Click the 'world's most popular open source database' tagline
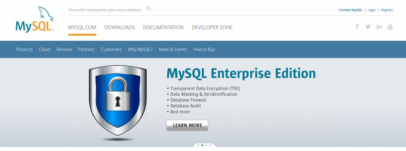Screen dimensions: 406x151 pyautogui.click(x=105, y=10)
